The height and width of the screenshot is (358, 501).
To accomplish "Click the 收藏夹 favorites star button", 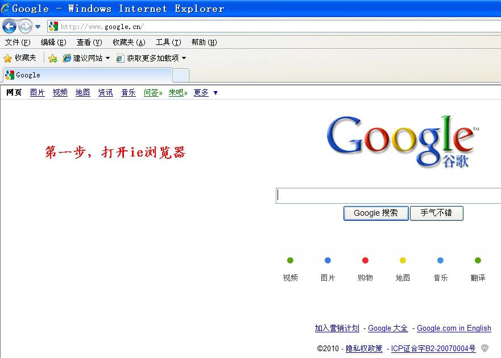I will click(x=20, y=58).
